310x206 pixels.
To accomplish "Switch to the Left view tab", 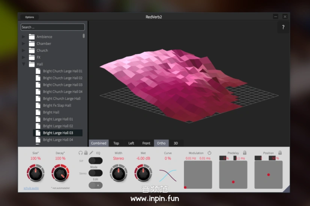I will pyautogui.click(x=131, y=143).
